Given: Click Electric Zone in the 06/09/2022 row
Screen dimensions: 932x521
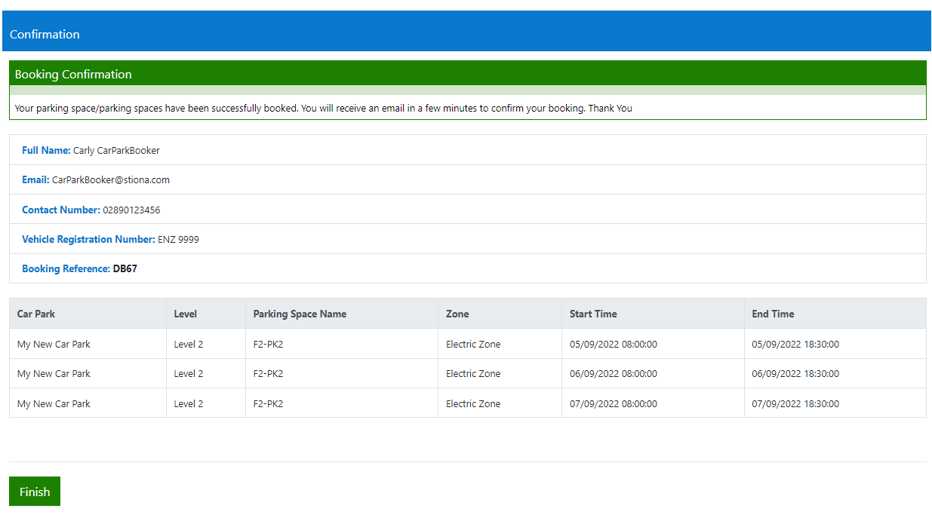Looking at the screenshot, I should tap(473, 373).
